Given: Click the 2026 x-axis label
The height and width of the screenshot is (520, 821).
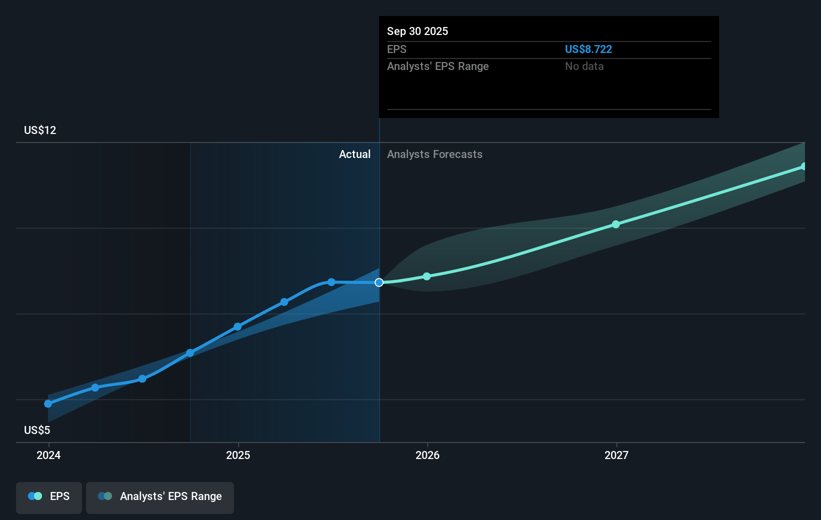Looking at the screenshot, I should point(427,455).
